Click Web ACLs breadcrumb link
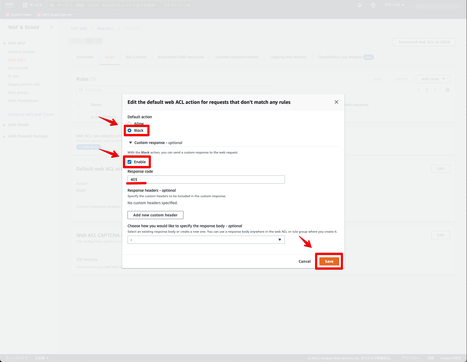The image size is (467, 362). 105,28
